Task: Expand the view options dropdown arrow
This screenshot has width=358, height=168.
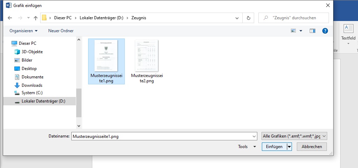Action: [x=301, y=31]
